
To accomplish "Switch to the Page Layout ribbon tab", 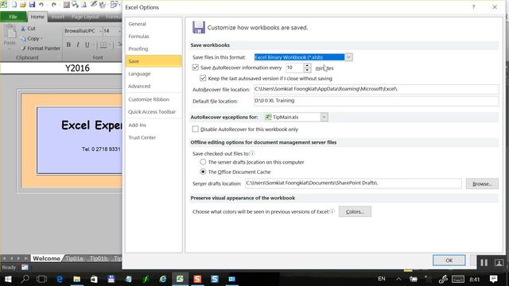I will (x=85, y=17).
